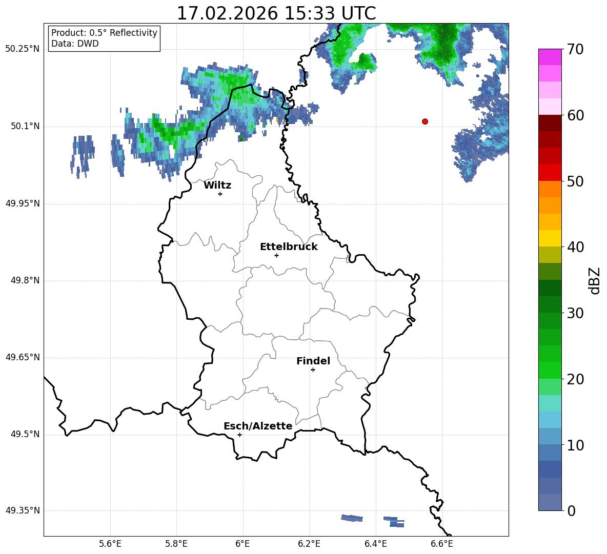Click the Esch/Alzette cross marker
Image resolution: width=607 pixels, height=554 pixels.
pos(239,435)
